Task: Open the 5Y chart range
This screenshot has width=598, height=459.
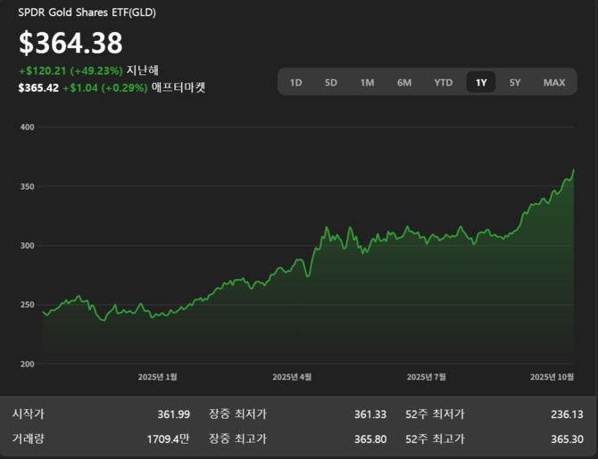Action: 515,83
